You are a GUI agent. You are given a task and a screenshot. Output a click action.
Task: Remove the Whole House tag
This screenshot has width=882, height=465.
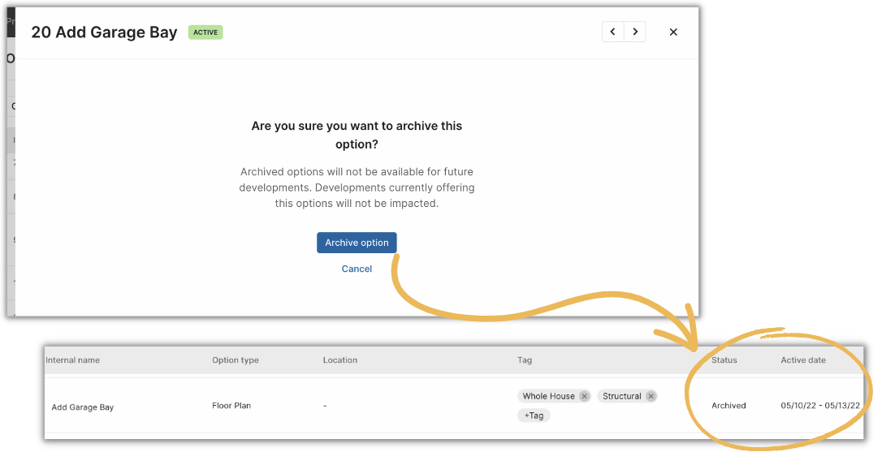(x=585, y=396)
